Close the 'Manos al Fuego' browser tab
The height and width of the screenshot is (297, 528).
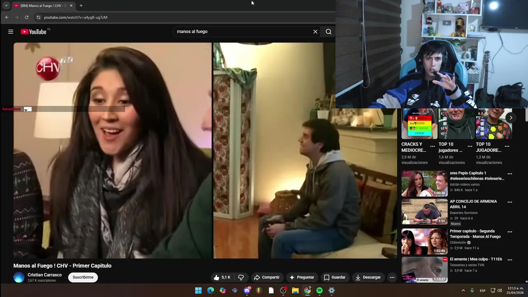click(71, 6)
